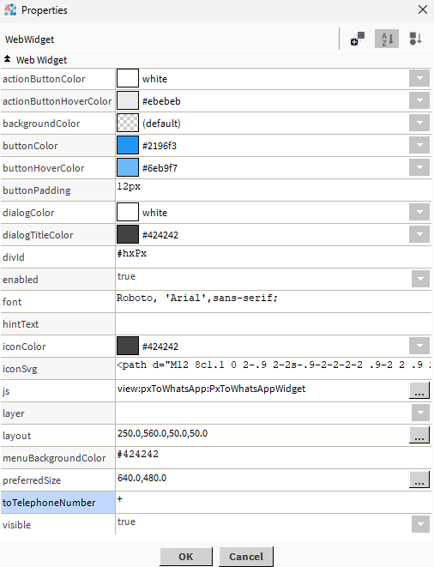The width and height of the screenshot is (434, 567).
Task: Open the preferredSize ellipsis editor button
Action: (419, 480)
